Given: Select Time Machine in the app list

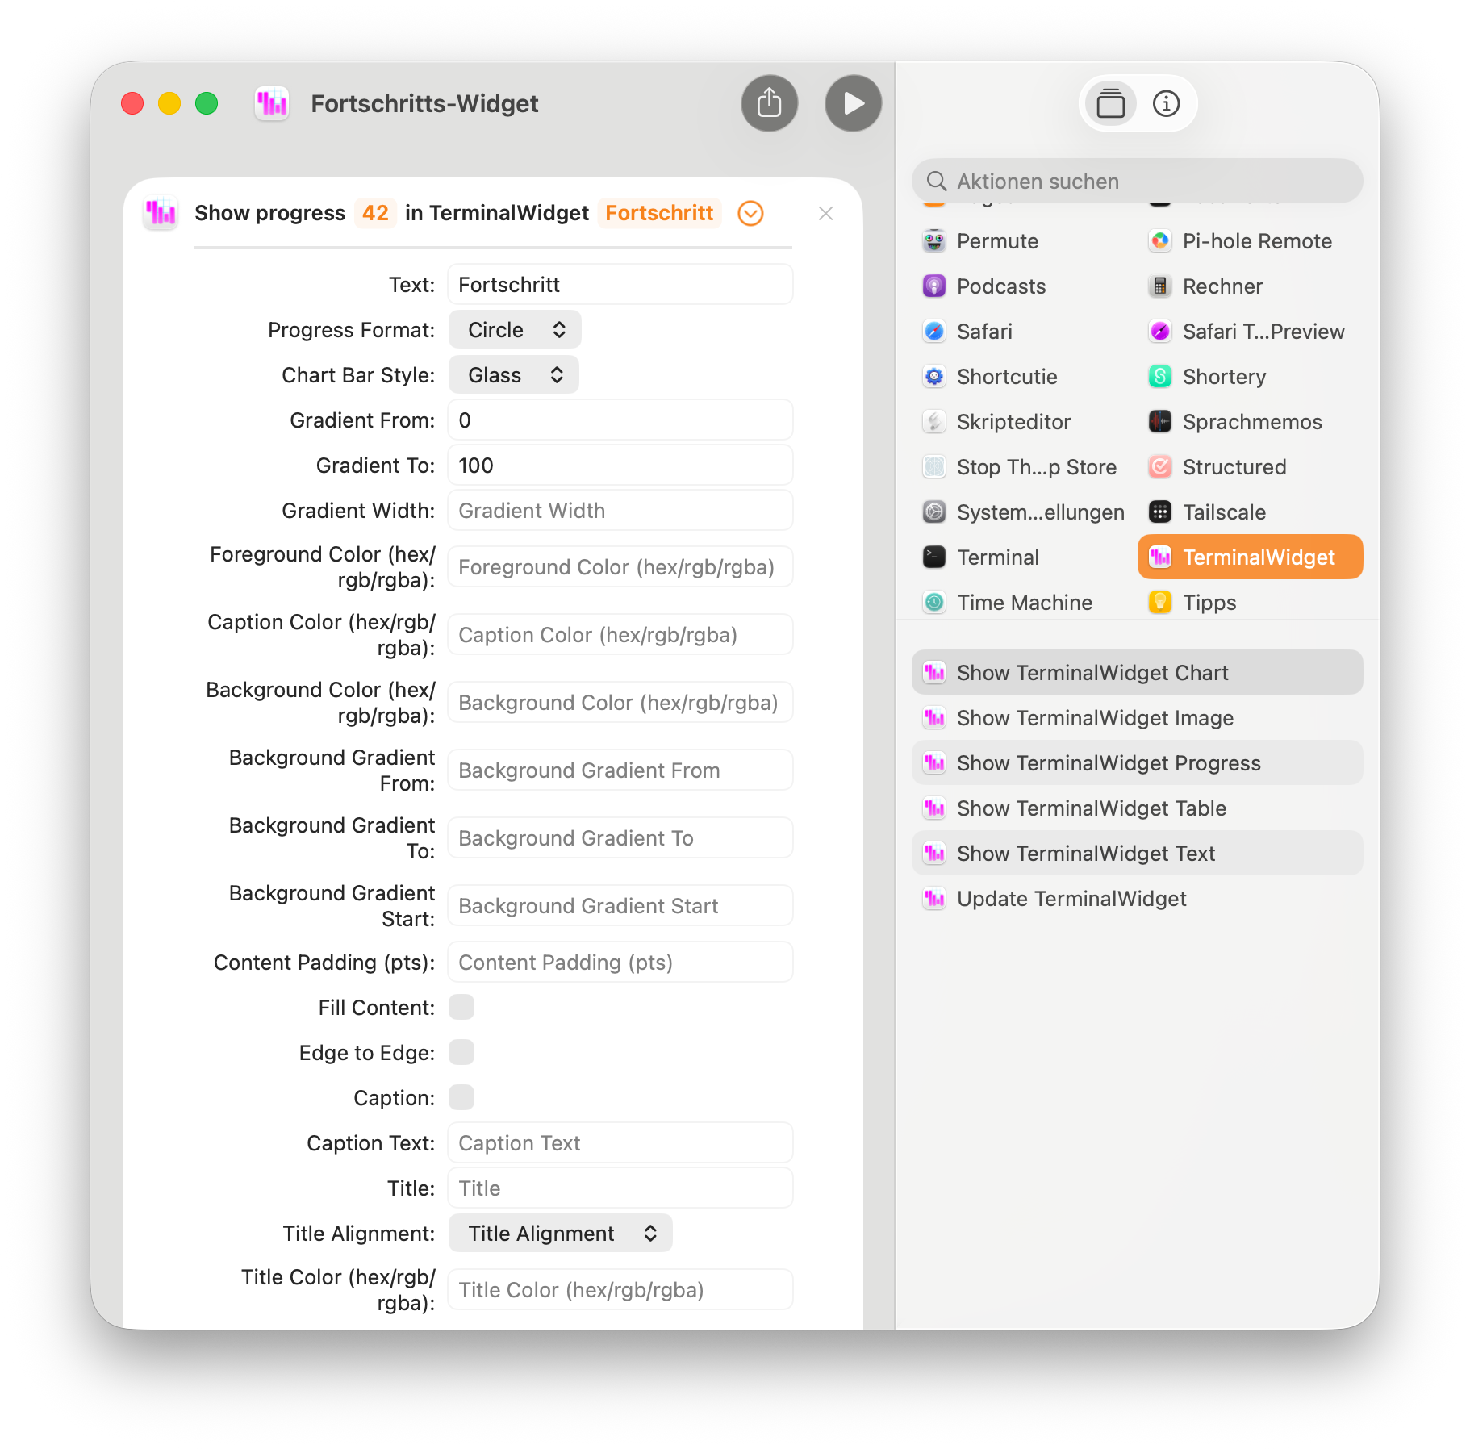Looking at the screenshot, I should [x=1024, y=603].
